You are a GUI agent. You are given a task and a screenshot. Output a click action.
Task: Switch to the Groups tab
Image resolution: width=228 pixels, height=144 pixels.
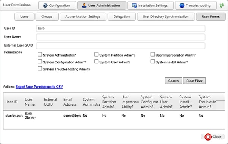click(x=47, y=17)
